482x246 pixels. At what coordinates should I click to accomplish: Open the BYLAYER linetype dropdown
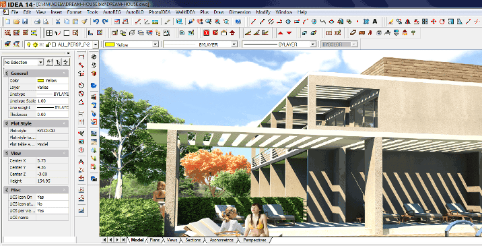coord(234,44)
